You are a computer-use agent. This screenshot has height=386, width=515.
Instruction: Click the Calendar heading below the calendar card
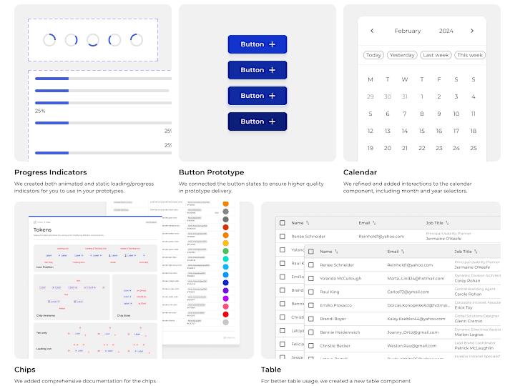pyautogui.click(x=360, y=172)
